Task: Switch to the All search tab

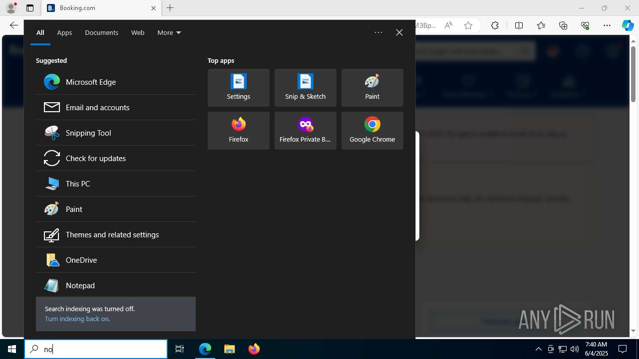Action: click(40, 32)
